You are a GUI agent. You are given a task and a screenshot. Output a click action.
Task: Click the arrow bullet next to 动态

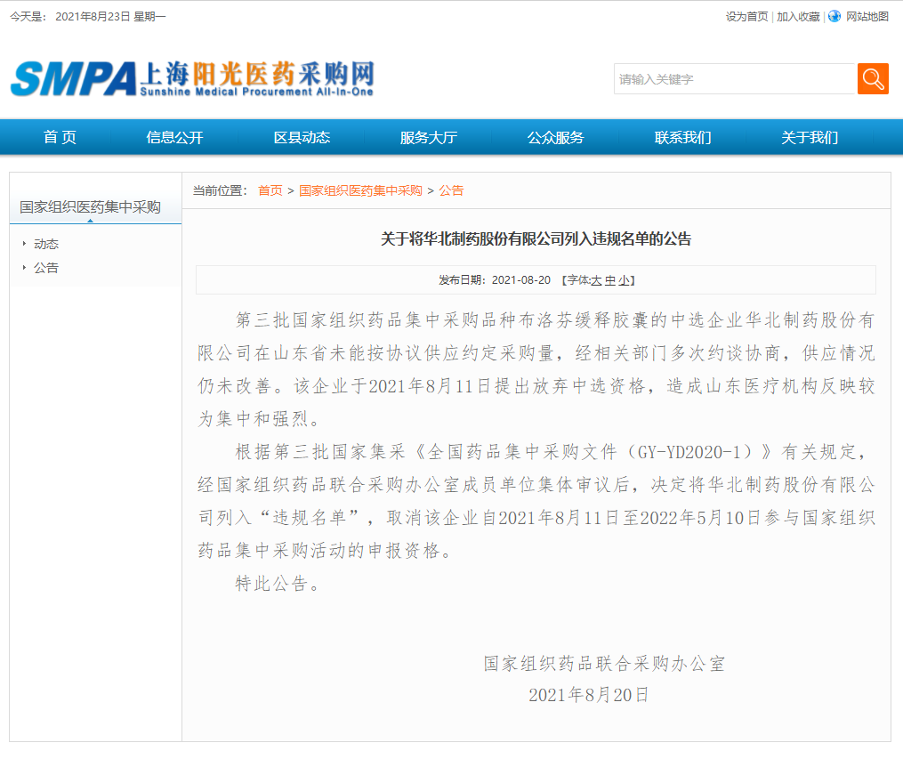[x=24, y=244]
